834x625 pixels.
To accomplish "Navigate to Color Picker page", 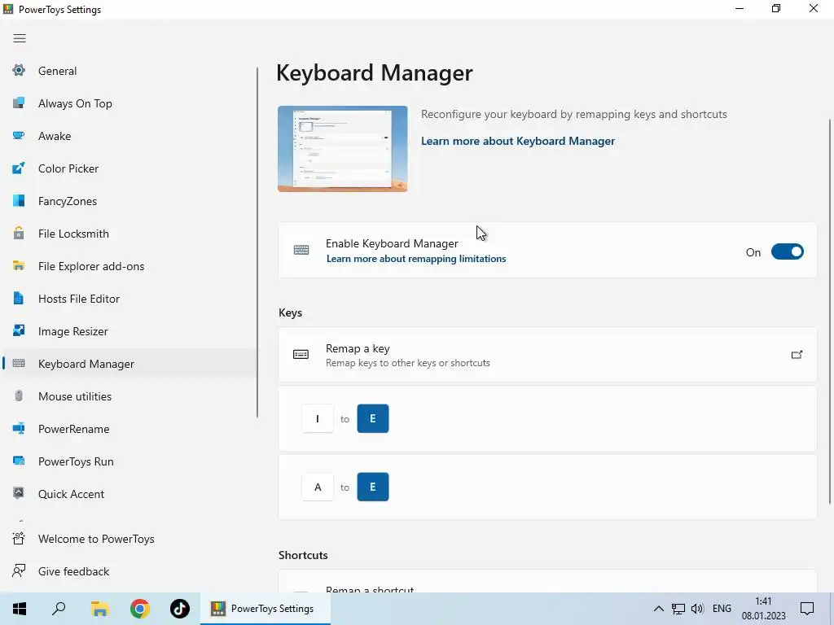I will tap(129, 168).
